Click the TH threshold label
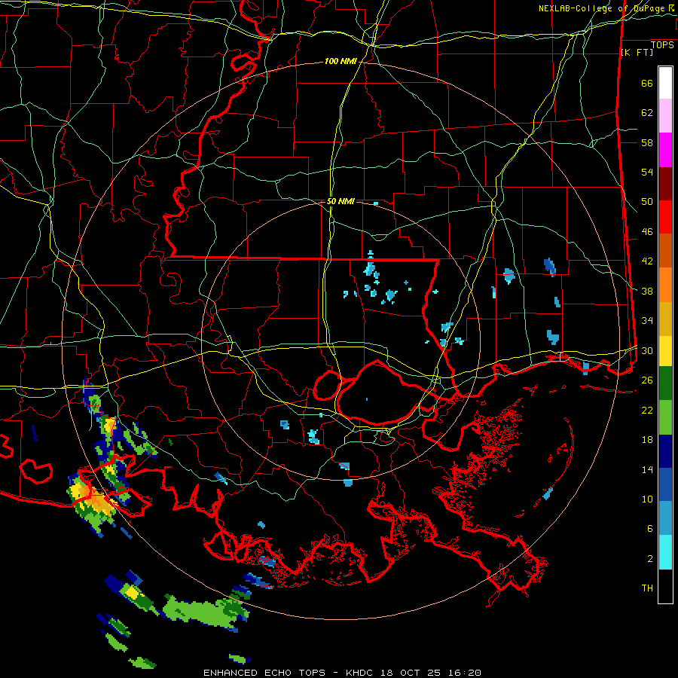This screenshot has width=678, height=678. click(x=647, y=588)
